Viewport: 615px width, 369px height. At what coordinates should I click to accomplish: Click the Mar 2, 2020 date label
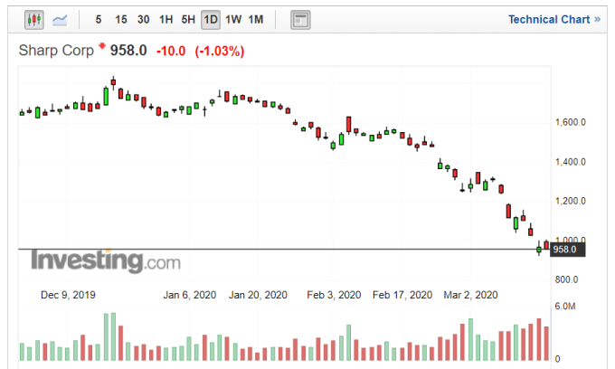point(470,295)
